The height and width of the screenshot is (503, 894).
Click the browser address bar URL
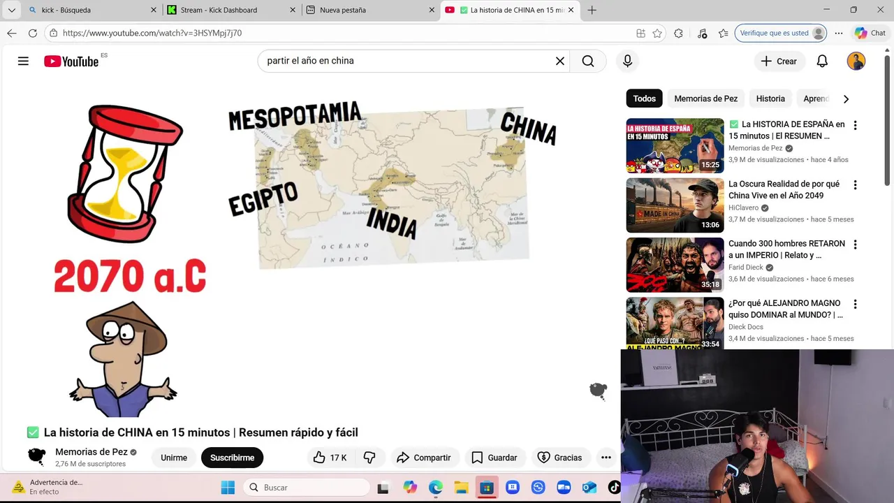(152, 33)
